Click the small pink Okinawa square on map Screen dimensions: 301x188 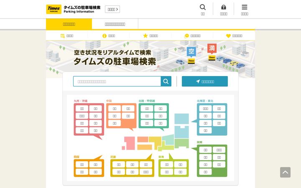pos(123,148)
